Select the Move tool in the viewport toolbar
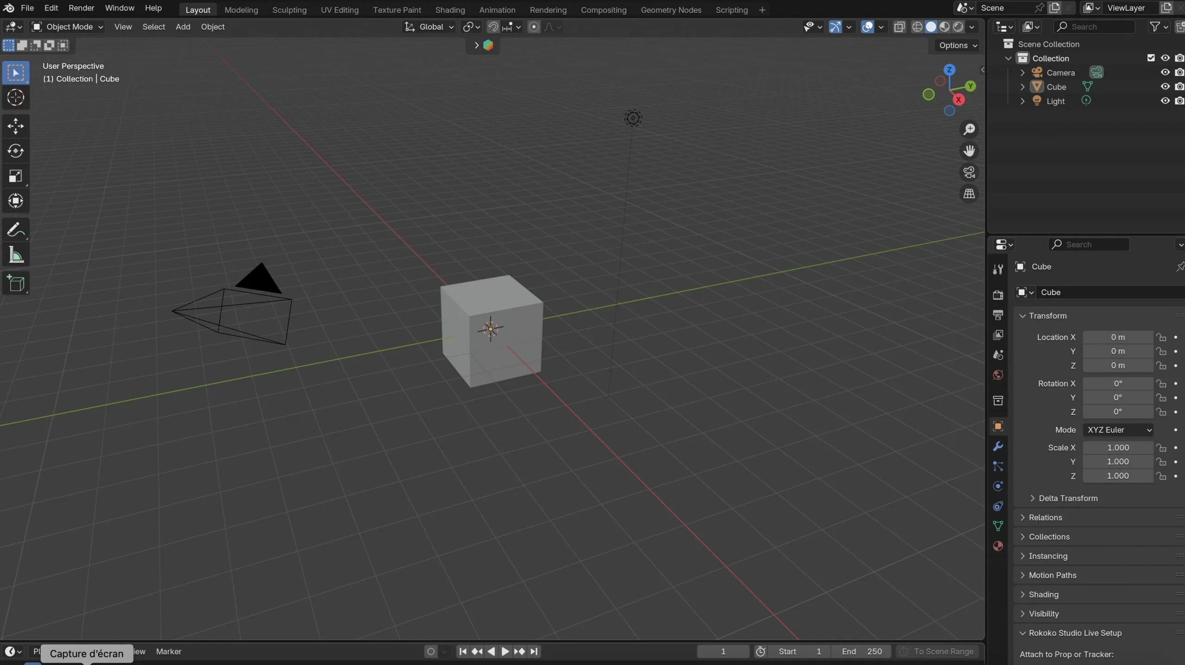Image resolution: width=1185 pixels, height=665 pixels. click(x=16, y=126)
